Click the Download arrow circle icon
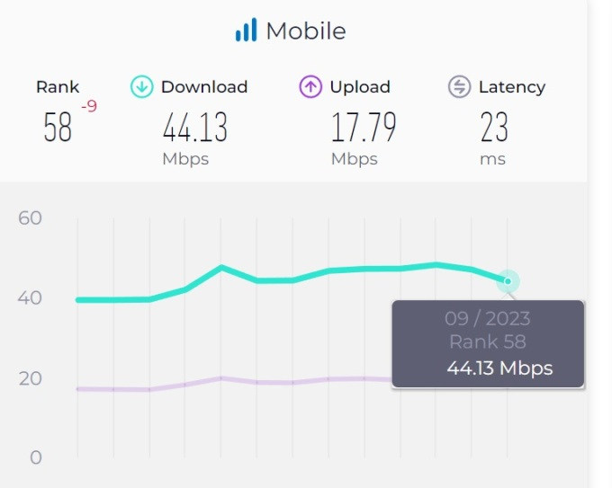 tap(142, 87)
